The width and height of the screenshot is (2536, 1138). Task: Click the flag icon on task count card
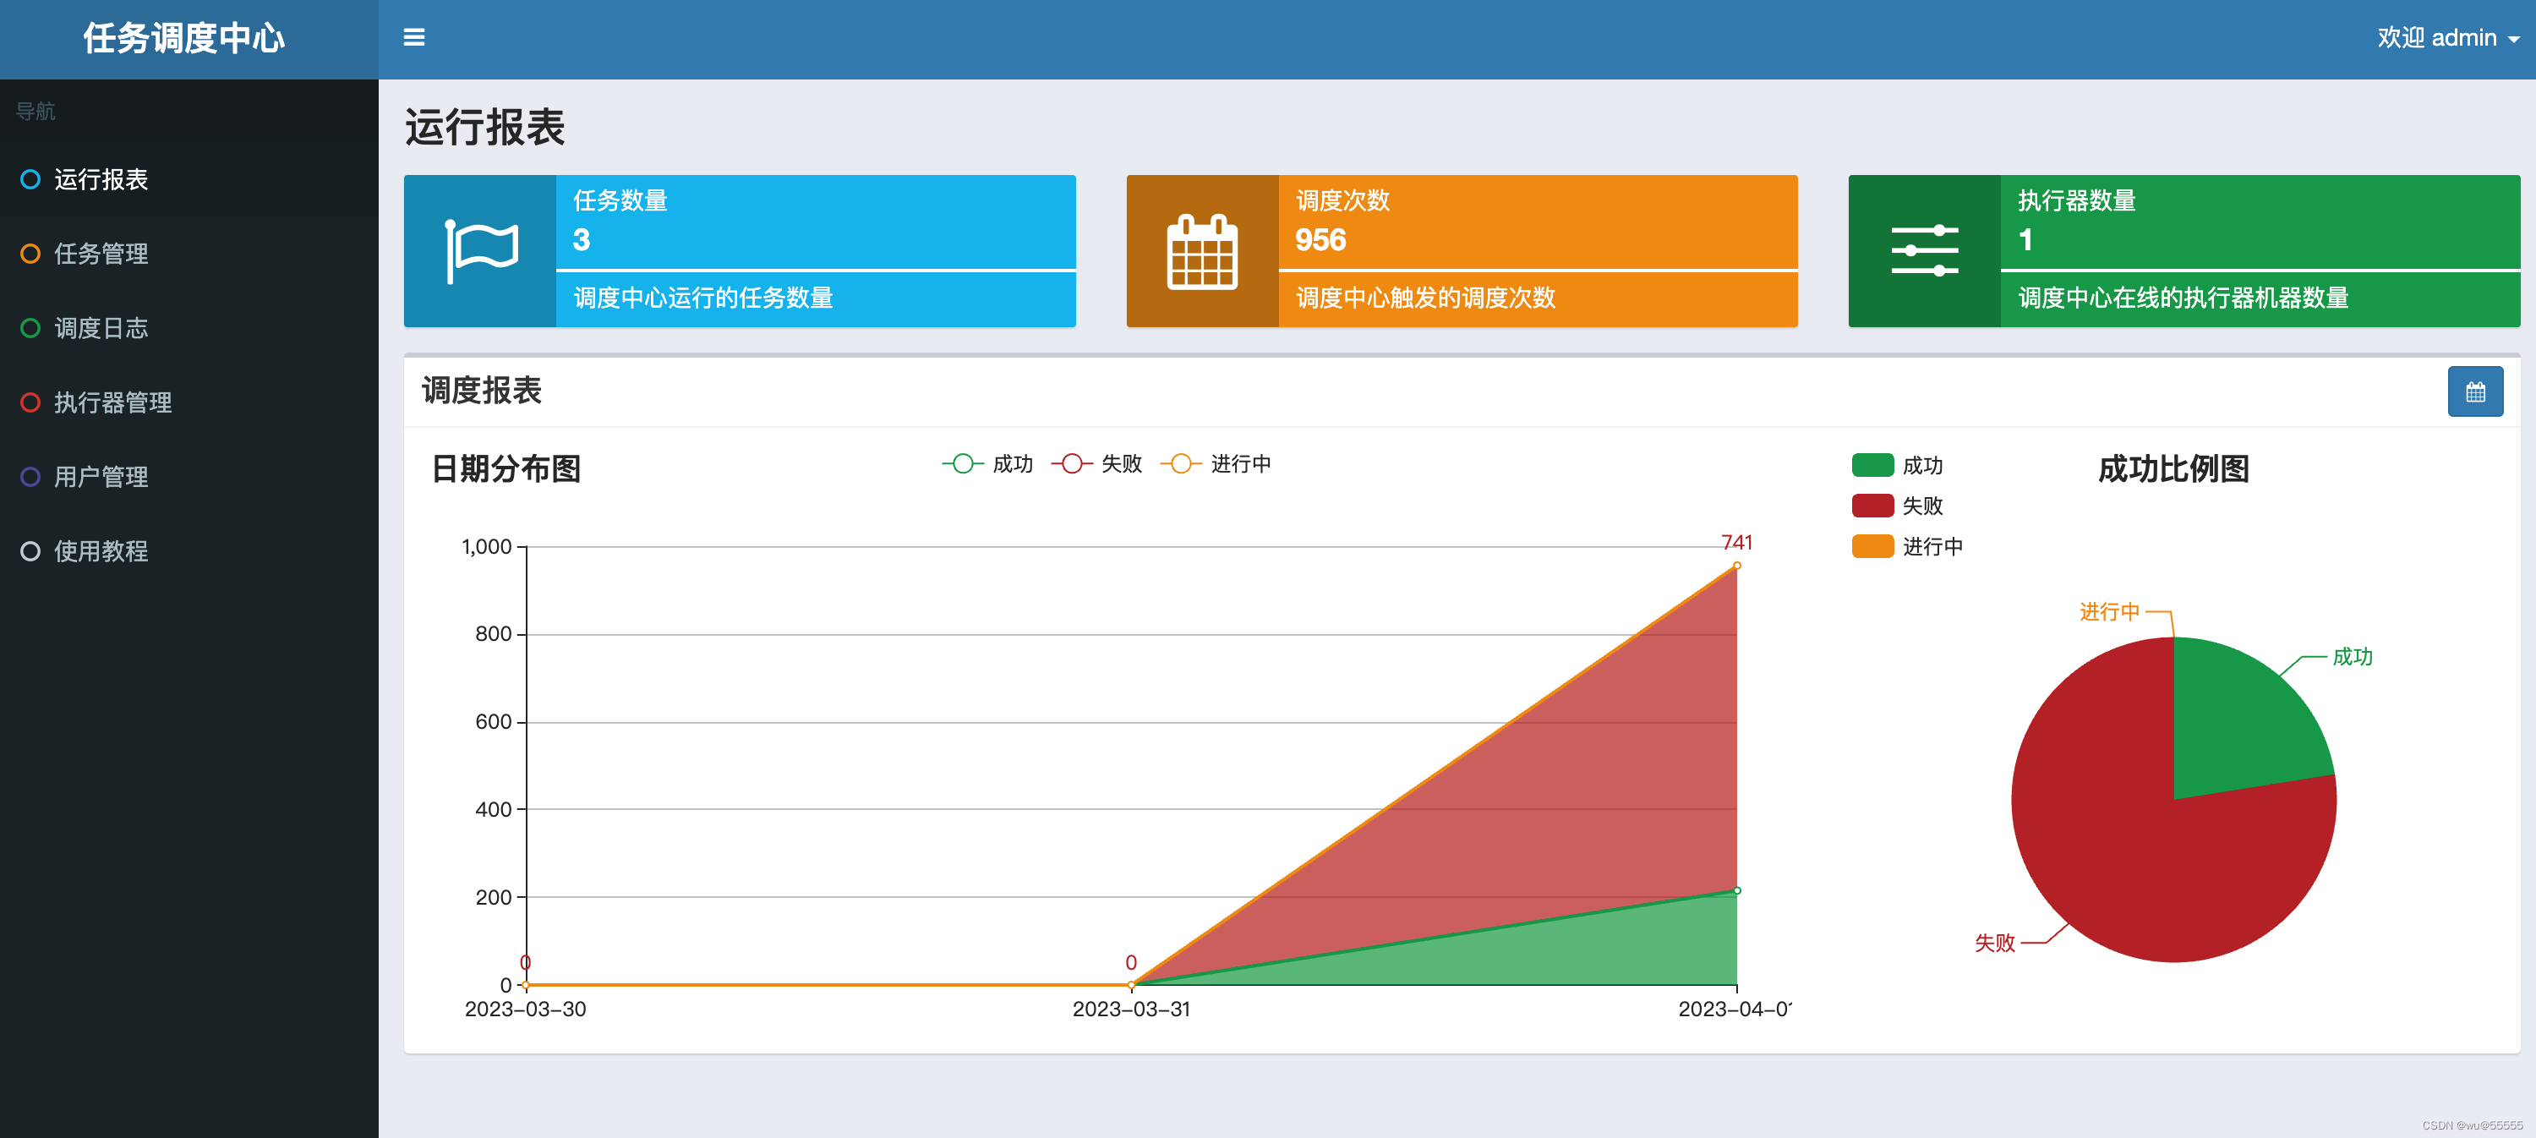(x=480, y=251)
